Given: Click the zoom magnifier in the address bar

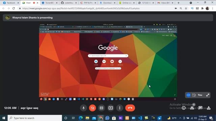Looking at the screenshot, I should coord(181,8).
